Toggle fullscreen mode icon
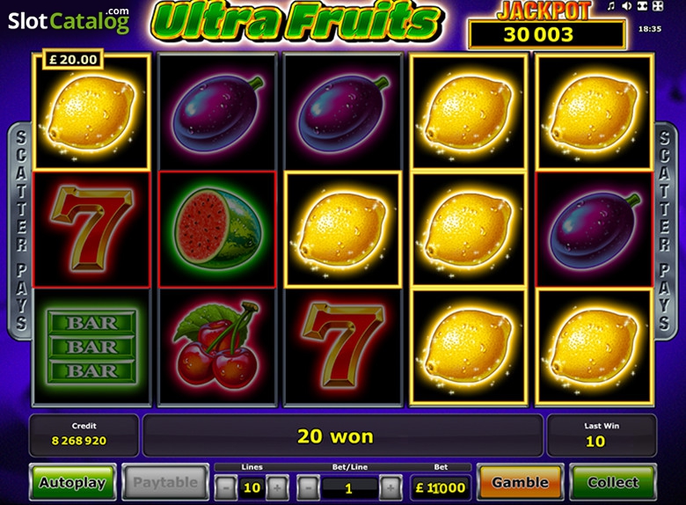Viewport: 686px width, 505px height. pyautogui.click(x=658, y=6)
